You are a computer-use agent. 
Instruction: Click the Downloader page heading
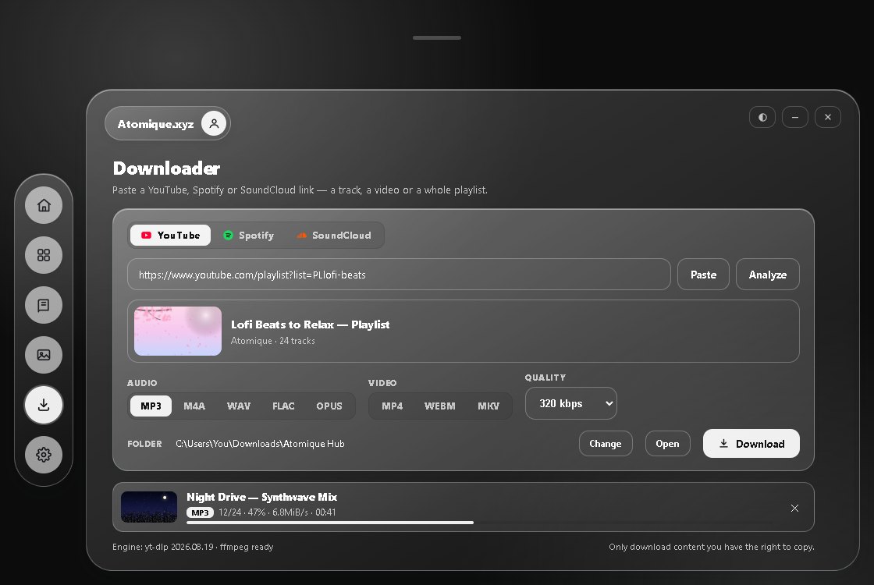166,168
